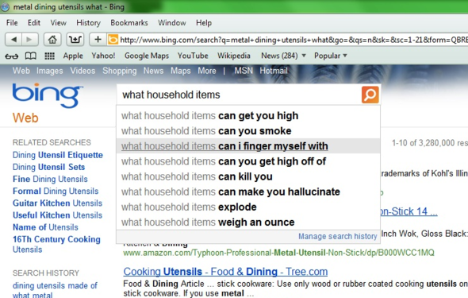Click the amazon.com Typhoon result URL
This screenshot has height=298, width=468.
tap(278, 253)
